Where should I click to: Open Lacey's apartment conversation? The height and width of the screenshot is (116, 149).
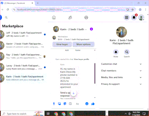click(x=23, y=67)
